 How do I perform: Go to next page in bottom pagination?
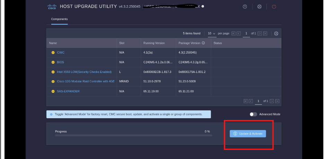(272, 101)
